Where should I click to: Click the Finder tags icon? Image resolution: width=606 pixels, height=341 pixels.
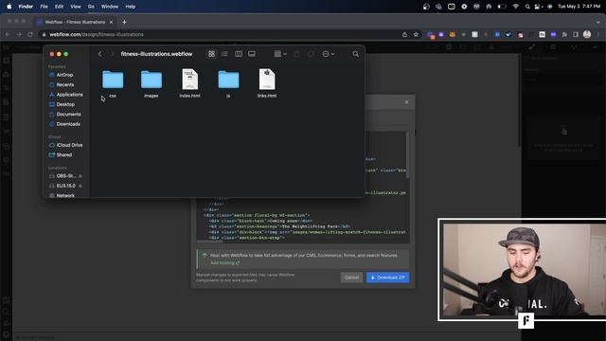pyautogui.click(x=311, y=54)
